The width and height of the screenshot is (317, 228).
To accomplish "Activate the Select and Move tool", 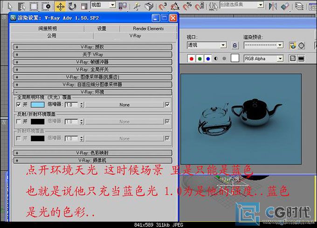I will [x=60, y=6].
